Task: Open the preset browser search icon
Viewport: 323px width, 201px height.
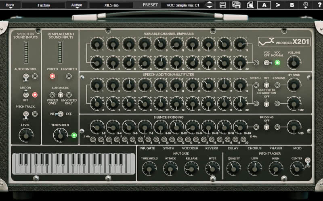Action: click(x=250, y=5)
